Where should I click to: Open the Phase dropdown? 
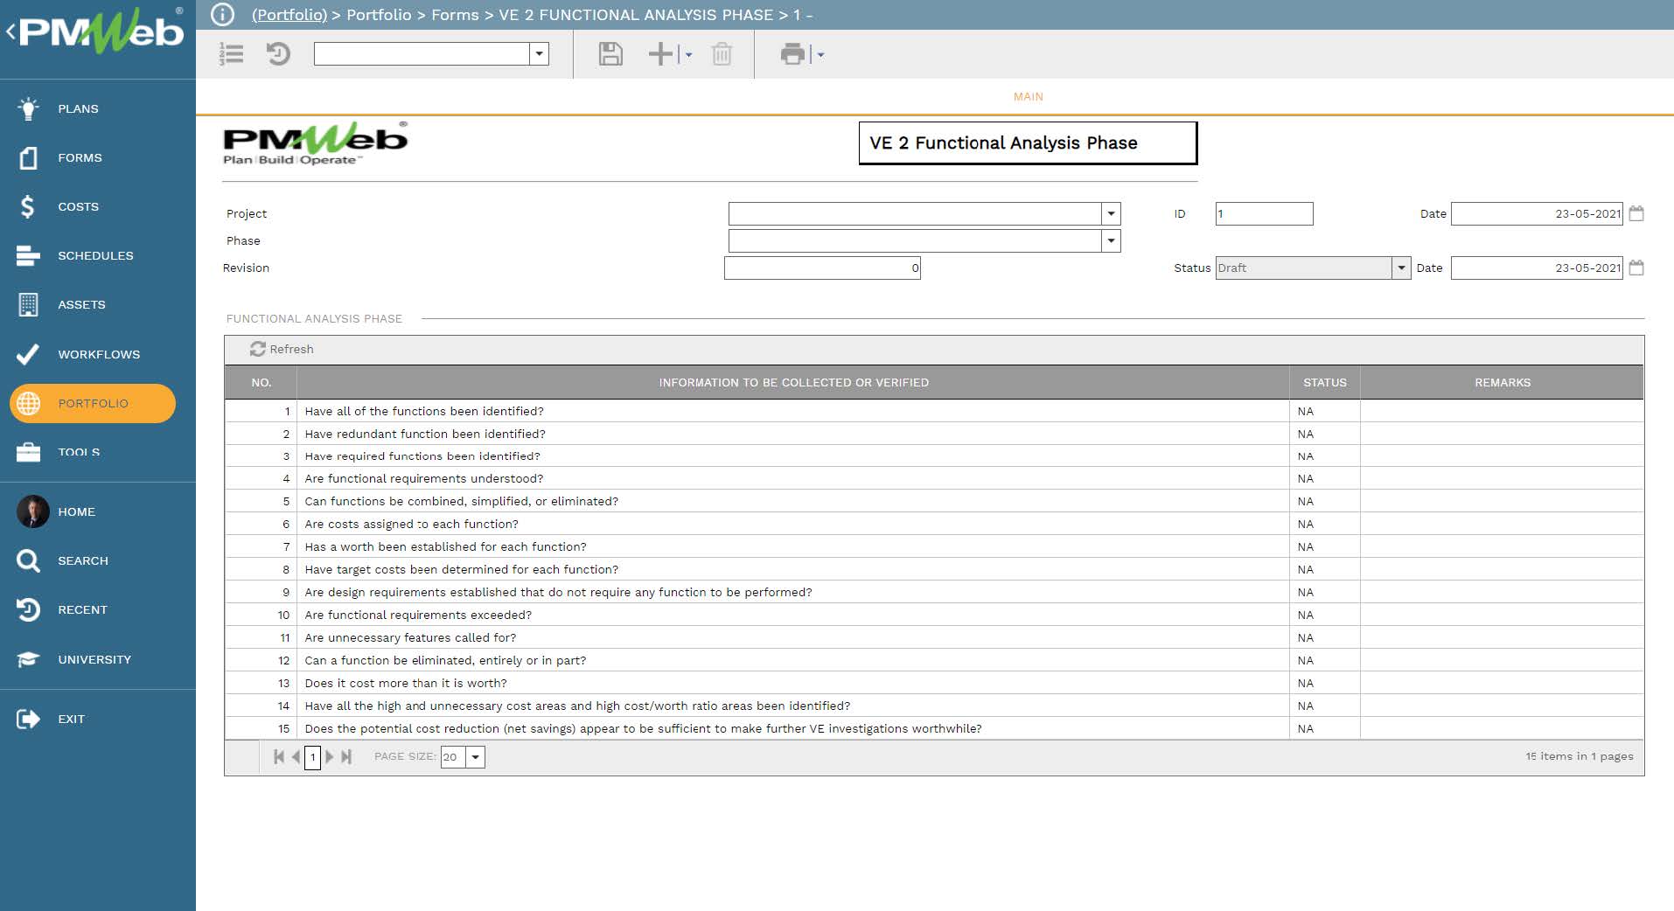coord(1109,240)
